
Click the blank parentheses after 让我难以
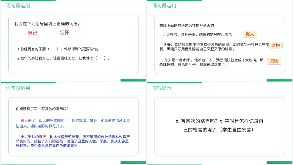[101, 58]
